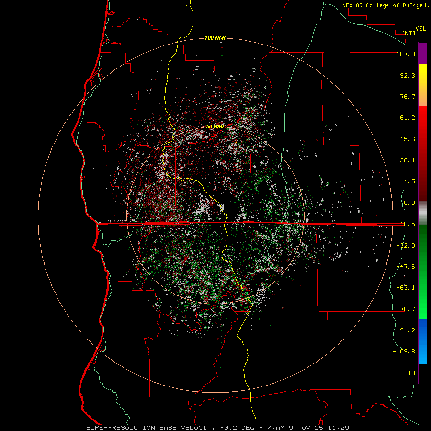Click the 45.6 value on the velocity scale

coord(408,139)
